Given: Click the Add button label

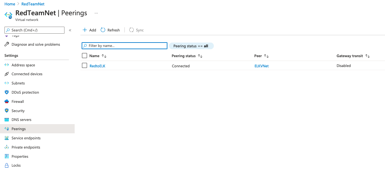Looking at the screenshot, I should [x=92, y=30].
